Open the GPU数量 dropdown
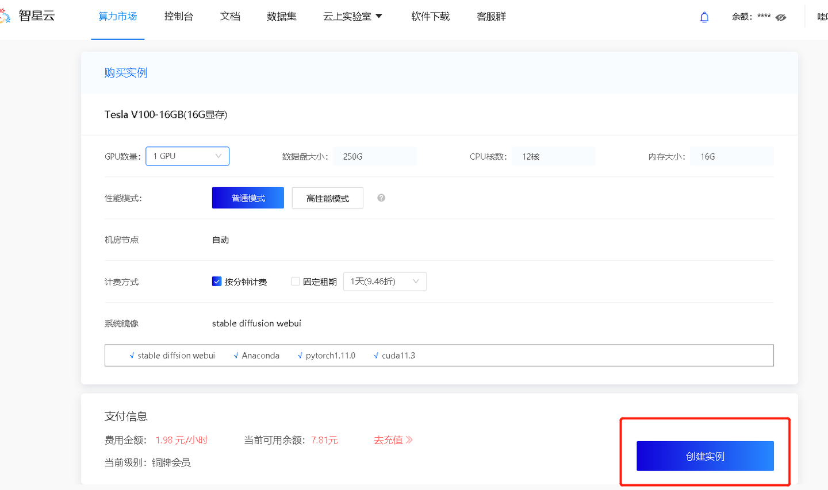The width and height of the screenshot is (828, 490). 187,156
